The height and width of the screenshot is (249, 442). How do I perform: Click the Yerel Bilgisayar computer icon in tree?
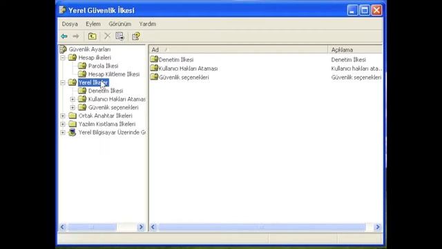(x=73, y=132)
